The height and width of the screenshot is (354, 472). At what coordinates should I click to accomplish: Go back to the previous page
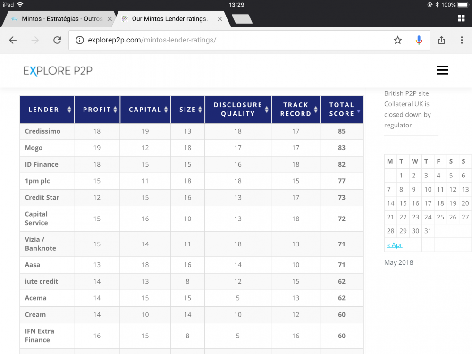pyautogui.click(x=13, y=40)
